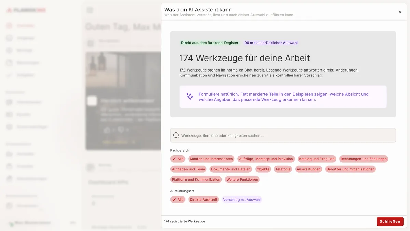
Task: Close the KI Assistent dialog with the X
Action: tap(400, 12)
